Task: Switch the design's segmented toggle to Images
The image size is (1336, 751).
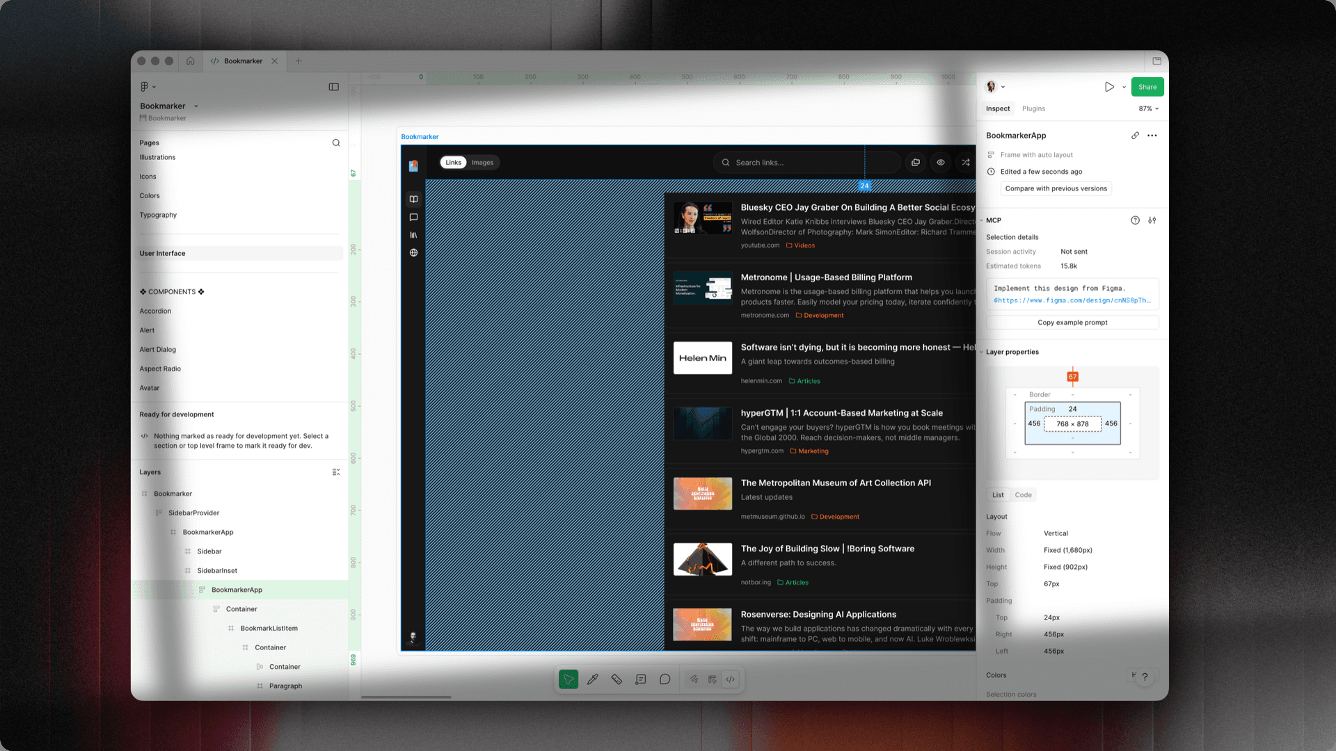Action: pos(482,162)
